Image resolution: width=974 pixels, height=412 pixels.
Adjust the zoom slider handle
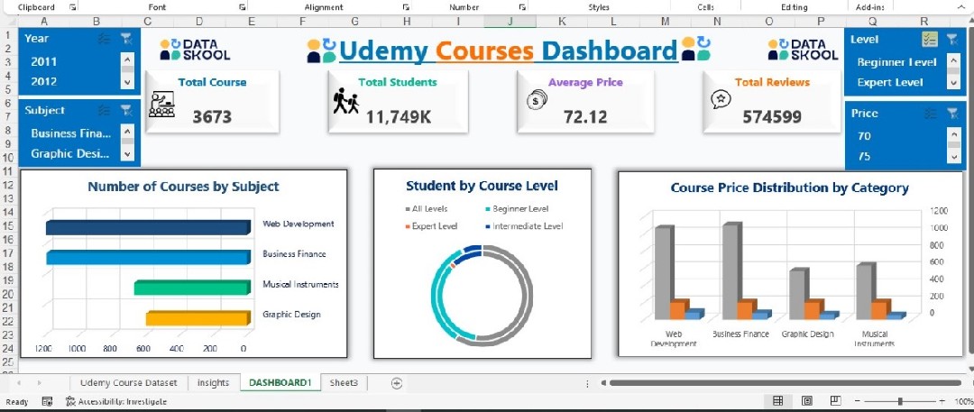pyautogui.click(x=899, y=401)
